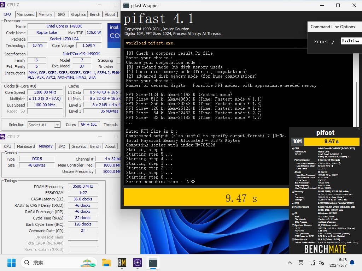
Task: Click the muted volume tray icon
Action: pos(321,263)
